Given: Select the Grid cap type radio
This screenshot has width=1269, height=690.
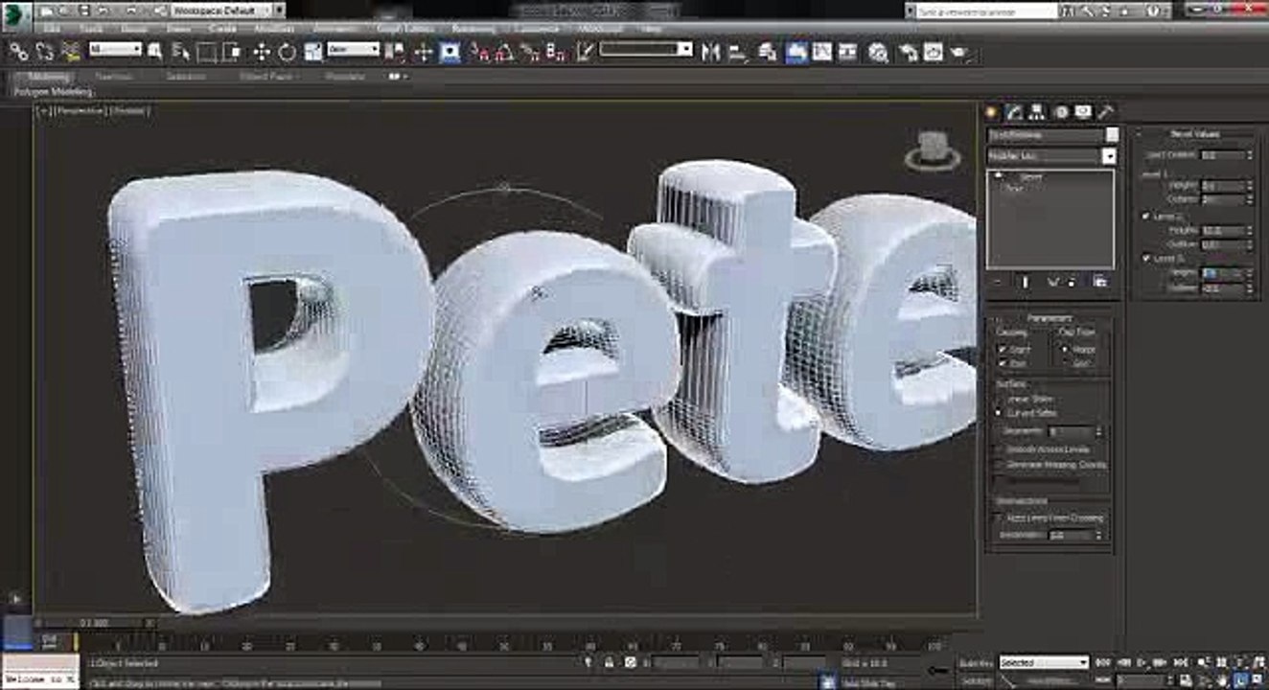Looking at the screenshot, I should point(1064,364).
